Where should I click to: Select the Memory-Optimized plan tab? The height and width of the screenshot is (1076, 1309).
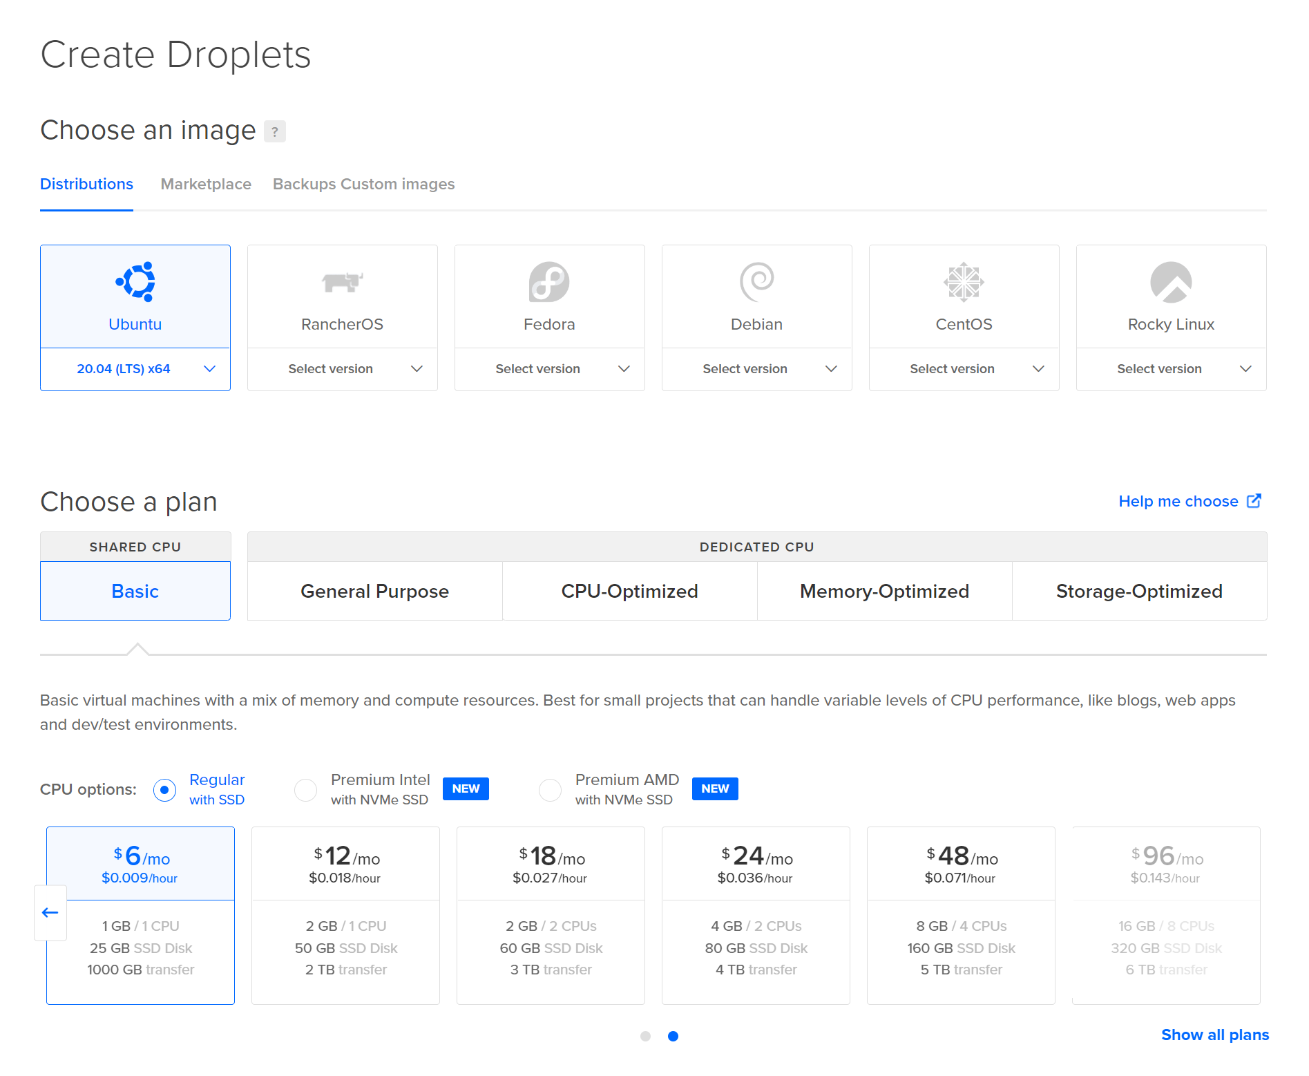tap(885, 591)
